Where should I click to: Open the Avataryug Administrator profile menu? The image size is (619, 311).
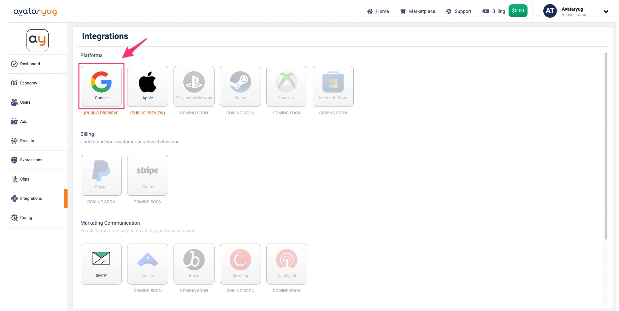click(x=573, y=11)
